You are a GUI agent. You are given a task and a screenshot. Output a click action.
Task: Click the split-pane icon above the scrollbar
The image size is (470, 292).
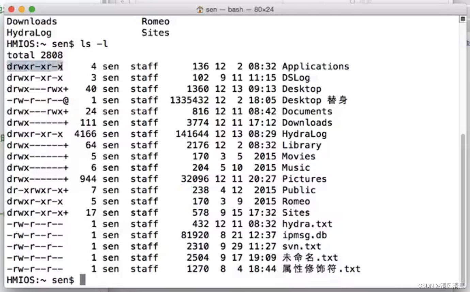coord(463,19)
